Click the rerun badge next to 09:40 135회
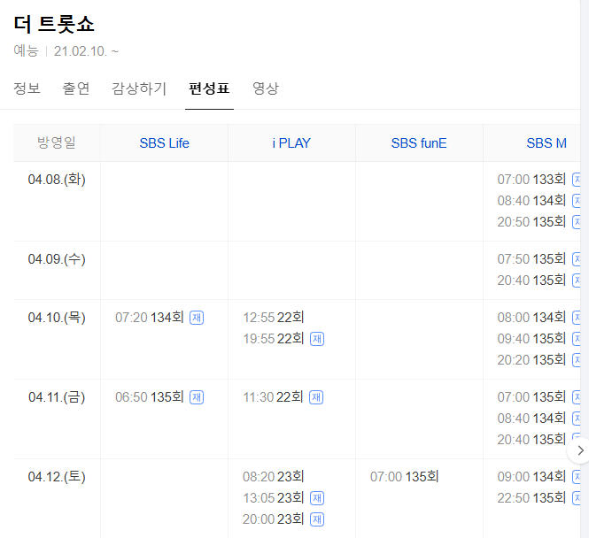Screen dimensions: 589x538 coord(577,339)
